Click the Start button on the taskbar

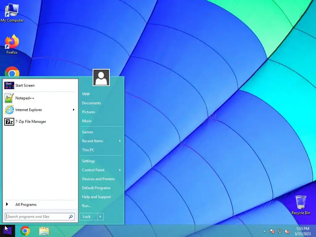pos(7,231)
